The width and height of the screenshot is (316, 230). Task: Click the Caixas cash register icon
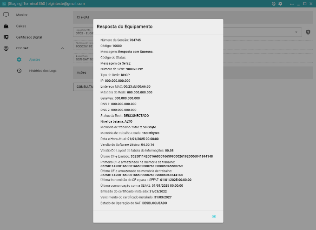coord(6,26)
